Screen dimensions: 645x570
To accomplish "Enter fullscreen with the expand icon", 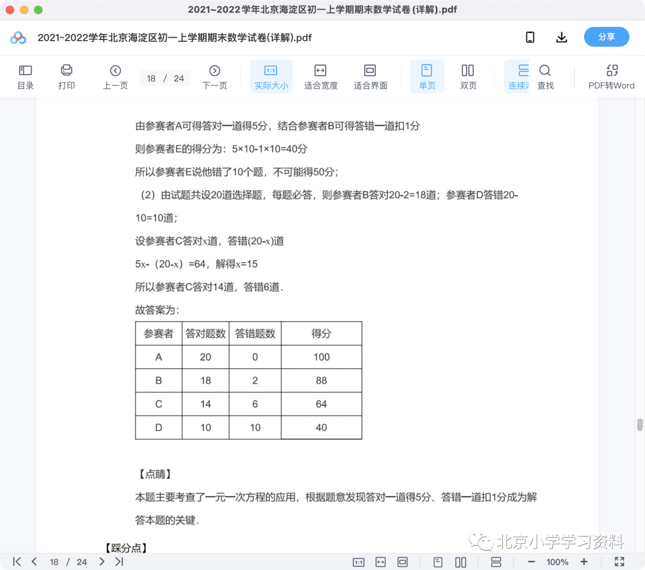I will coord(619,562).
